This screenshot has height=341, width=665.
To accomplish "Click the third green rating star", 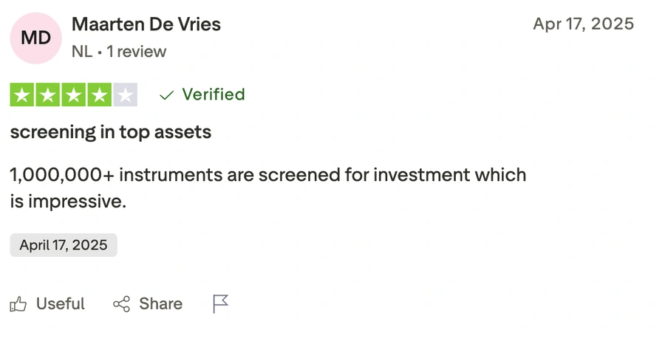I will click(74, 95).
